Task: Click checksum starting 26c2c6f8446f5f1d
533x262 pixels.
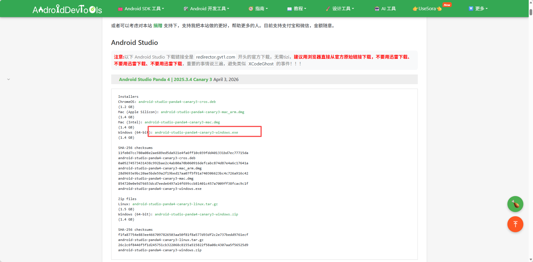Action: point(183,245)
